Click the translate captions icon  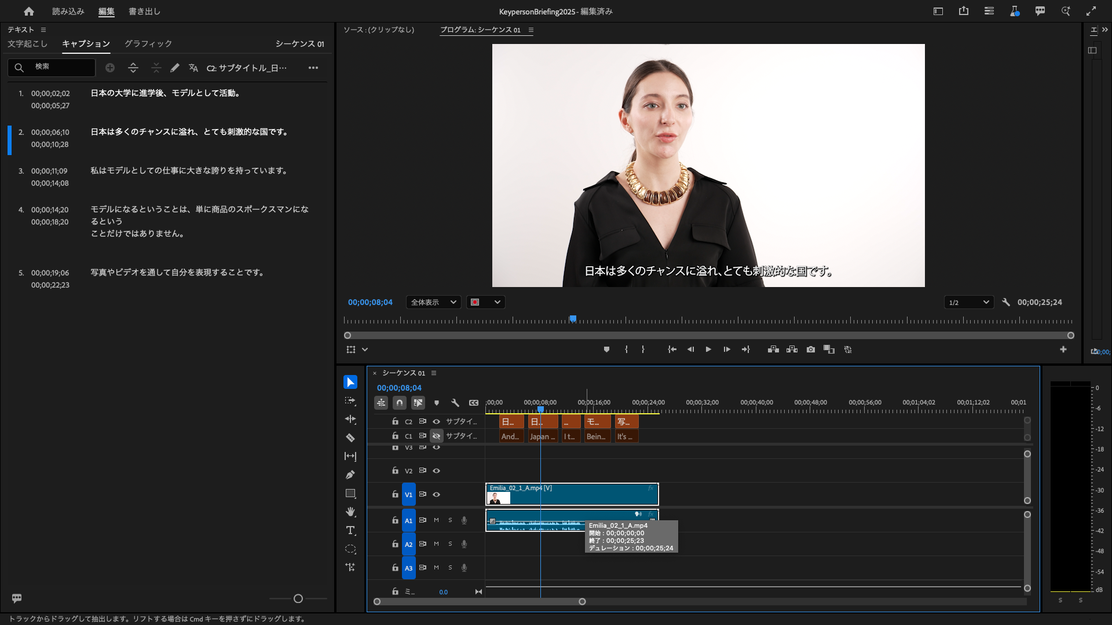193,68
